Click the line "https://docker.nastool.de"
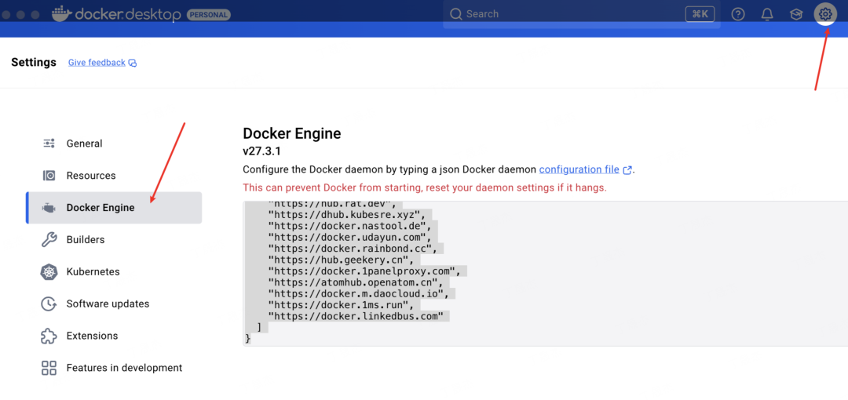 [x=350, y=226]
